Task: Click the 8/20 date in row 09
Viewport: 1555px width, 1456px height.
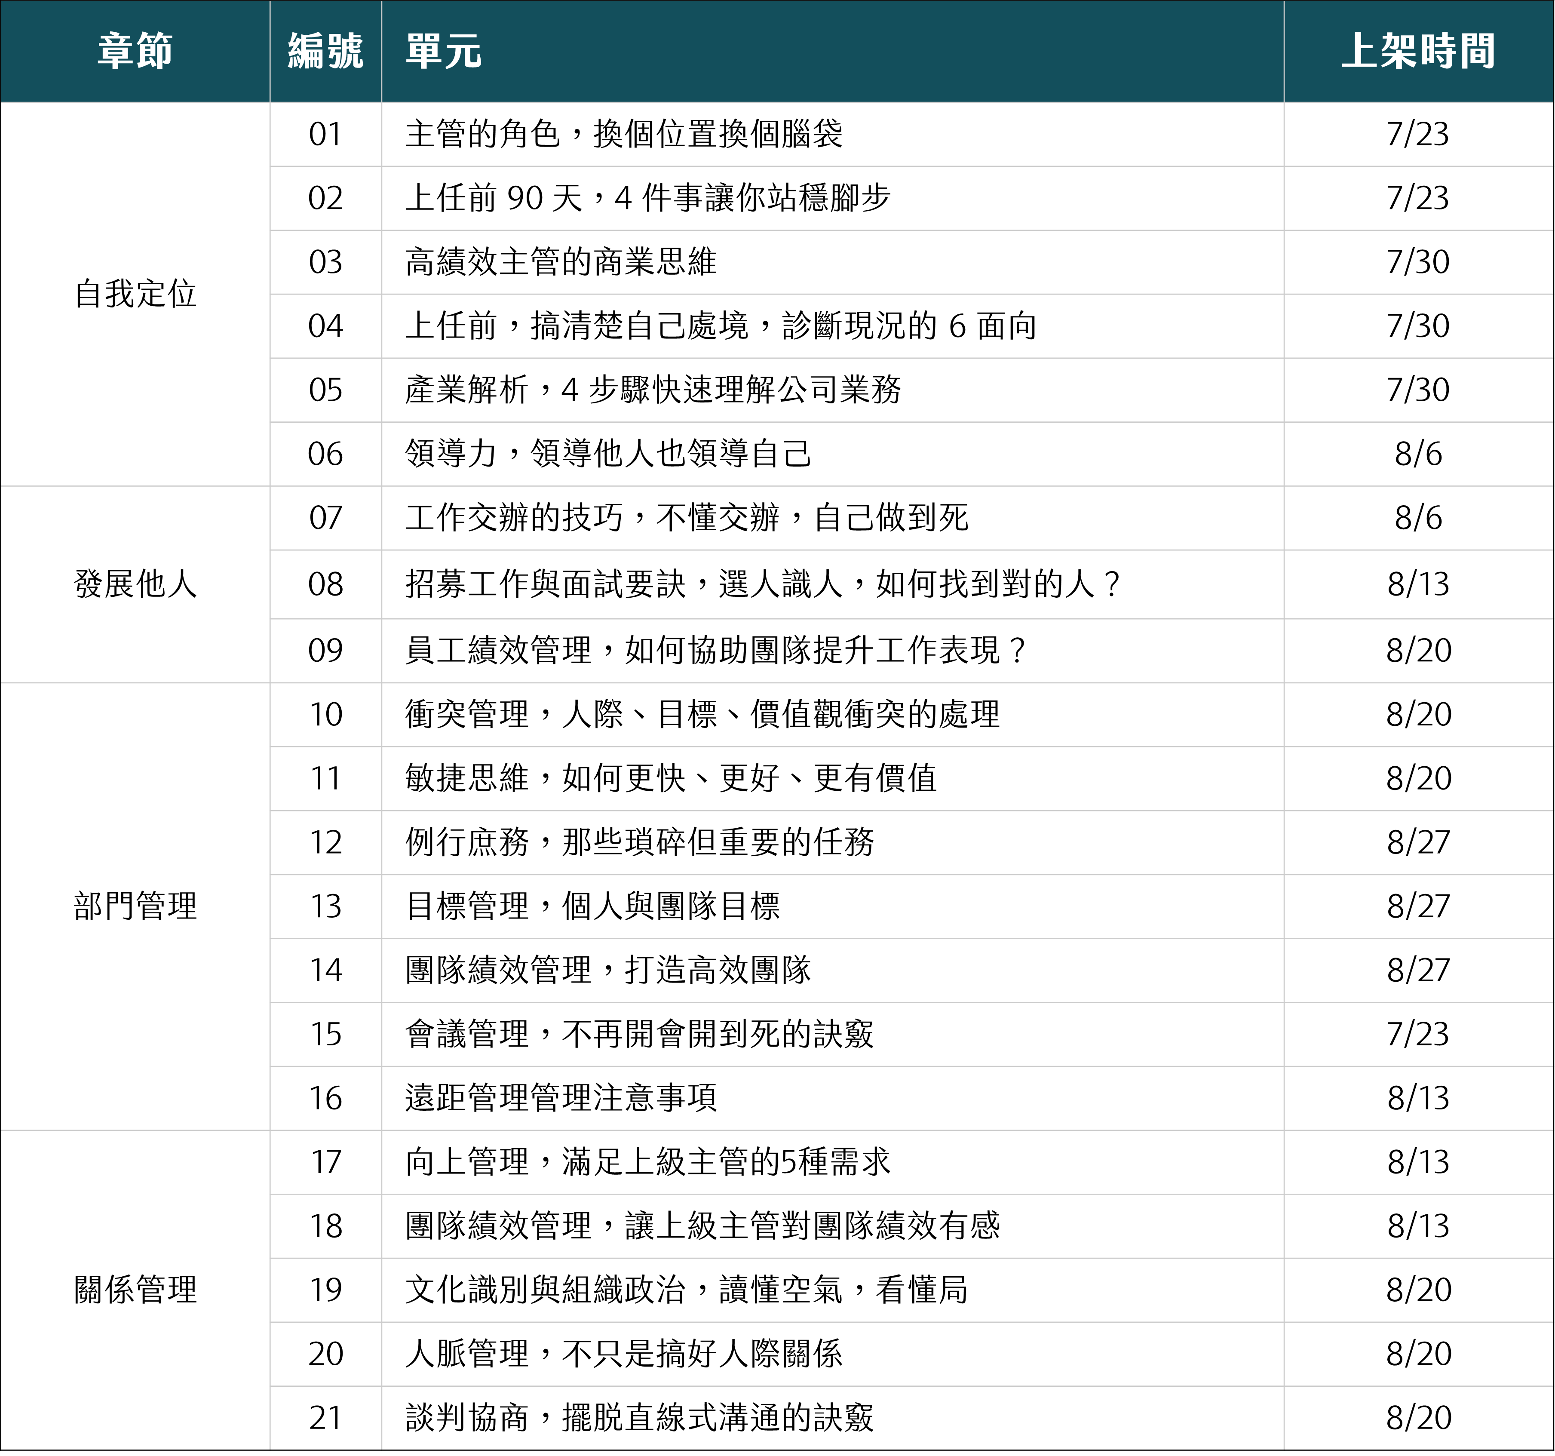Action: pyautogui.click(x=1418, y=651)
